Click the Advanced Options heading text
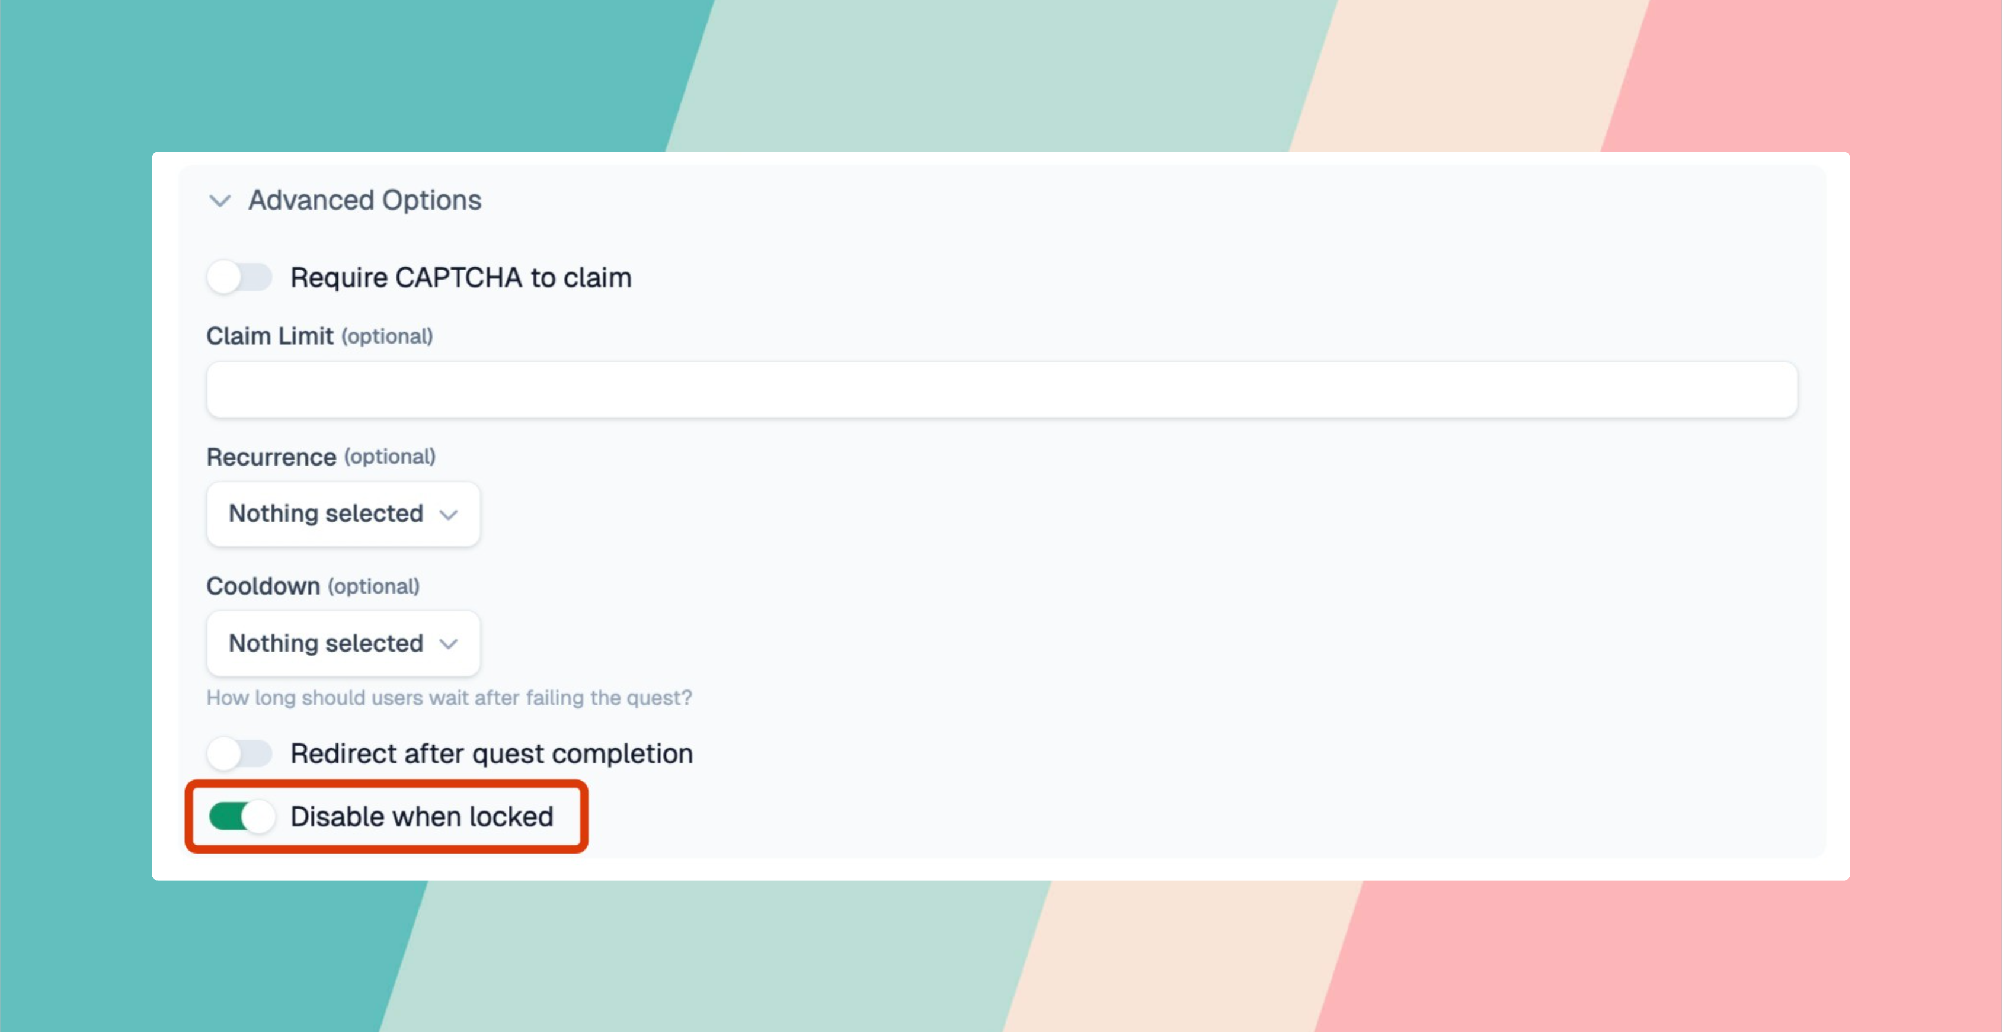This screenshot has width=2002, height=1033. coord(364,200)
